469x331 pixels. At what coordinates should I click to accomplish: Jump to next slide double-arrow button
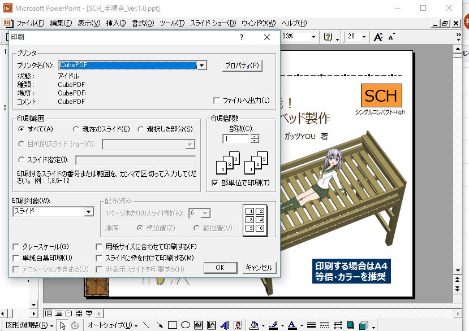(458, 288)
